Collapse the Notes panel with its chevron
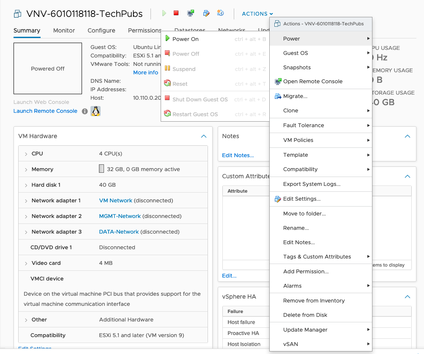The height and width of the screenshot is (354, 424). (x=407, y=136)
